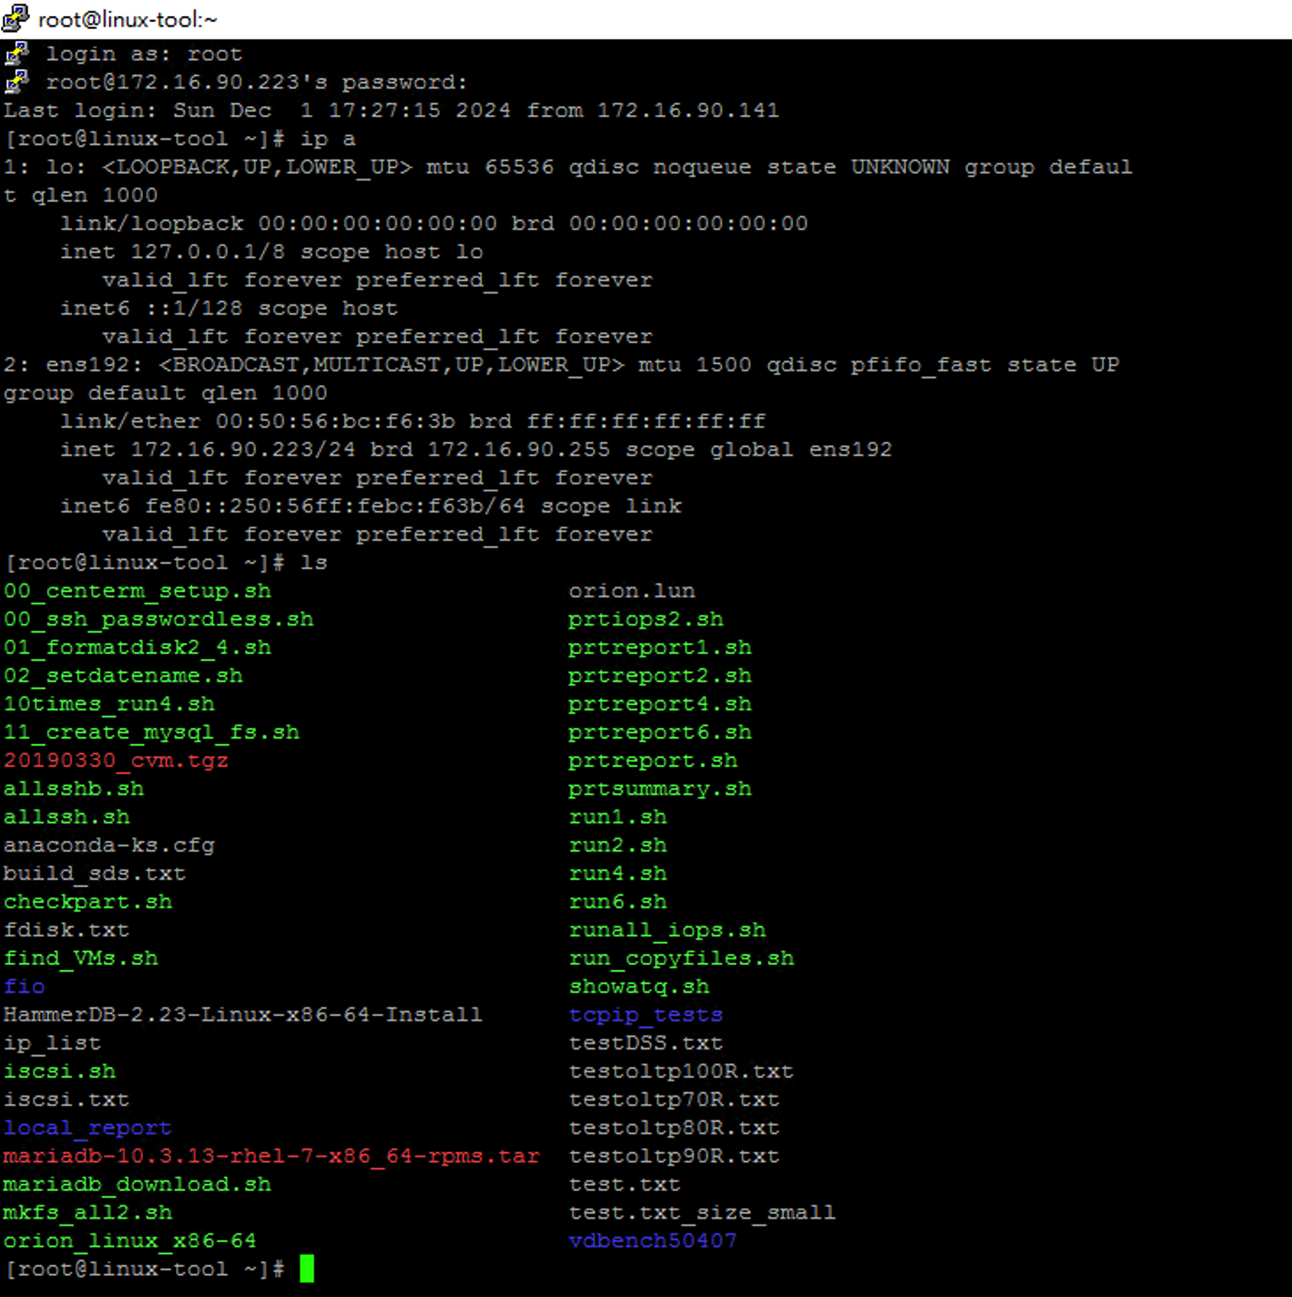Click the key icon beside 'login as: root'
This screenshot has width=1292, height=1297.
click(x=17, y=53)
